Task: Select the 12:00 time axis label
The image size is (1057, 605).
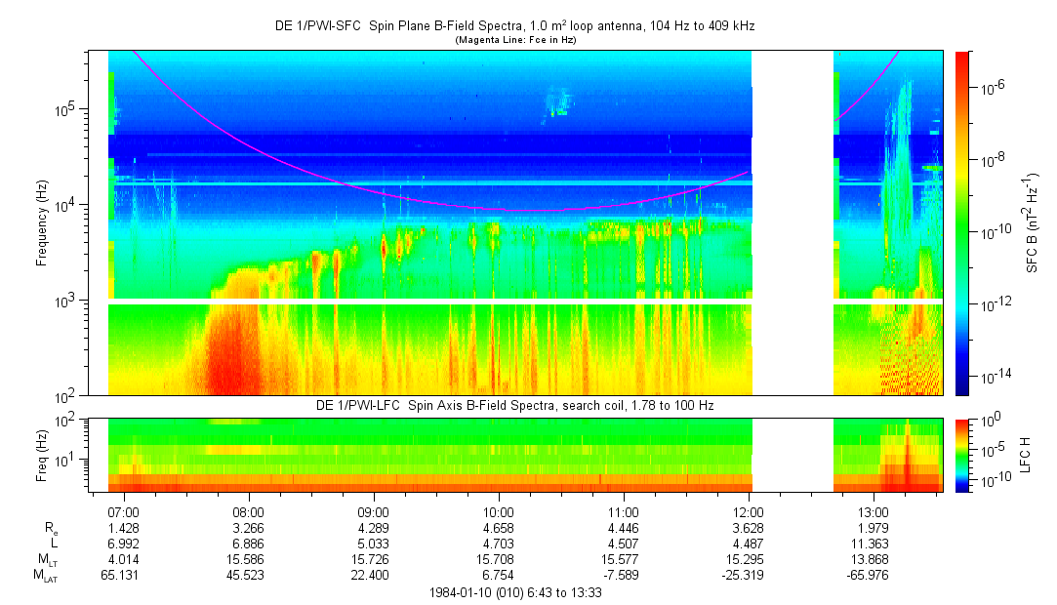Action: click(x=749, y=511)
